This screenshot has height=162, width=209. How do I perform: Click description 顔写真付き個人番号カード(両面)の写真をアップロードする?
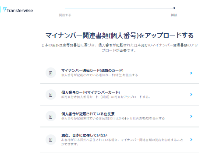106,97
